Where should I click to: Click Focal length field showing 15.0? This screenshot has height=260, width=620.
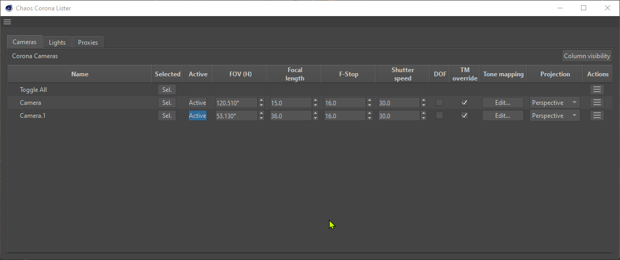[291, 103]
